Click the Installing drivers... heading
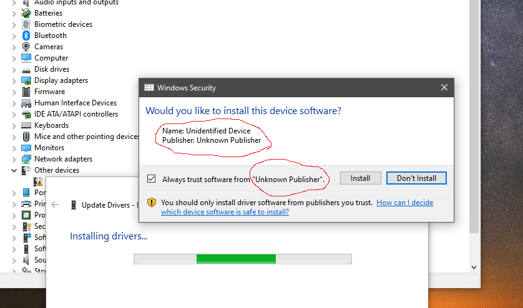This screenshot has width=523, height=308. [109, 236]
